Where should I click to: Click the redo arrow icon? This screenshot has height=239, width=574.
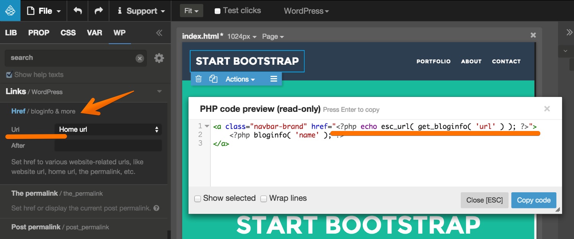[x=99, y=11]
